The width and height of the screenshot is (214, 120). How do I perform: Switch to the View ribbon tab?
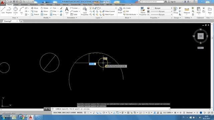(x=42, y=5)
